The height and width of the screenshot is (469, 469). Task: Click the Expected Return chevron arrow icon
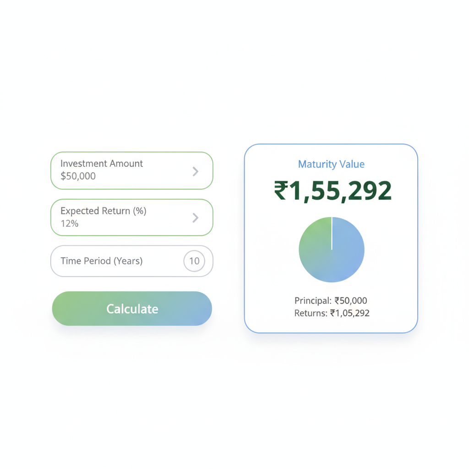pos(196,218)
